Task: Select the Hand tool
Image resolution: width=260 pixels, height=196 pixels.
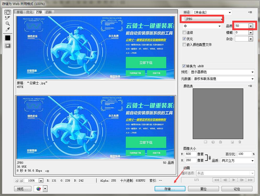Action: pos(8,12)
